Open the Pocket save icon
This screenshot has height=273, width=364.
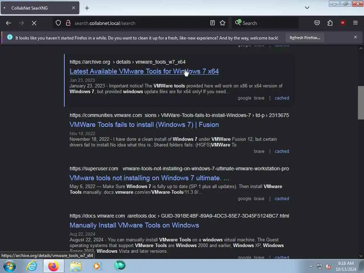point(317,23)
